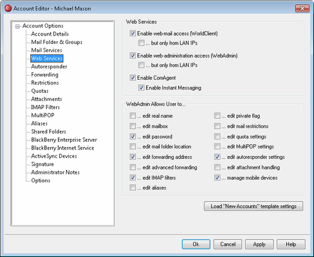Collapse the Account Options tree node
This screenshot has width=314, height=257.
point(18,26)
